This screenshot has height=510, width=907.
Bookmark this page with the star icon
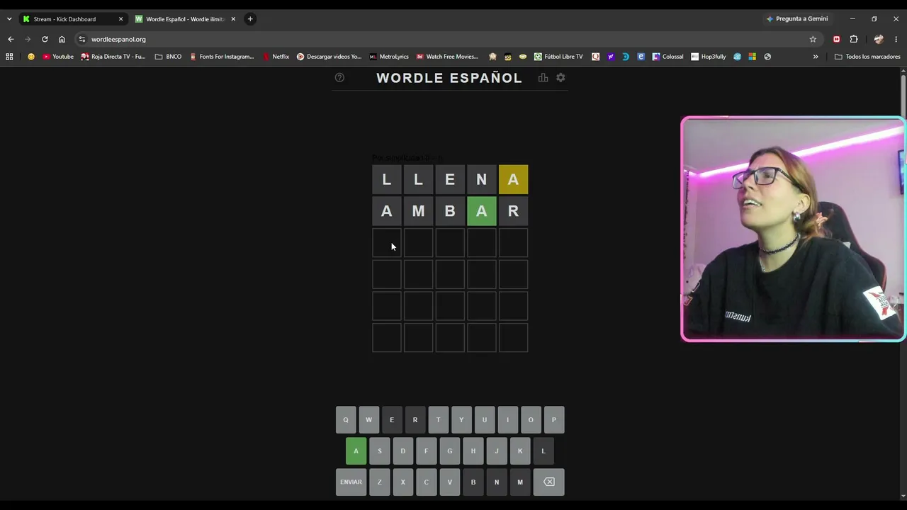[x=813, y=40]
